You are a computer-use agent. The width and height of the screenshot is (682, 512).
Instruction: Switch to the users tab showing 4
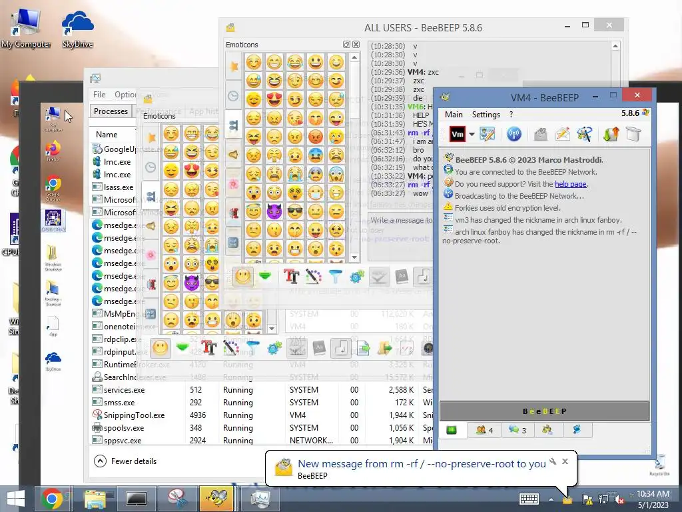484,430
